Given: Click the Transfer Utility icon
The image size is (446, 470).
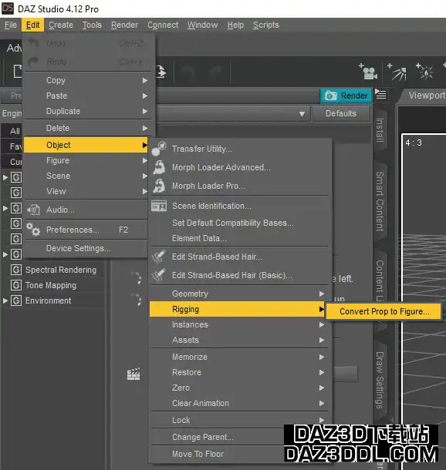Looking at the screenshot, I should pyautogui.click(x=159, y=149).
